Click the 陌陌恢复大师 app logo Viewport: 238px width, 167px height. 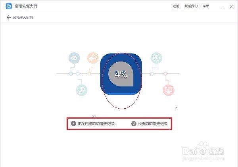[x=9, y=6]
